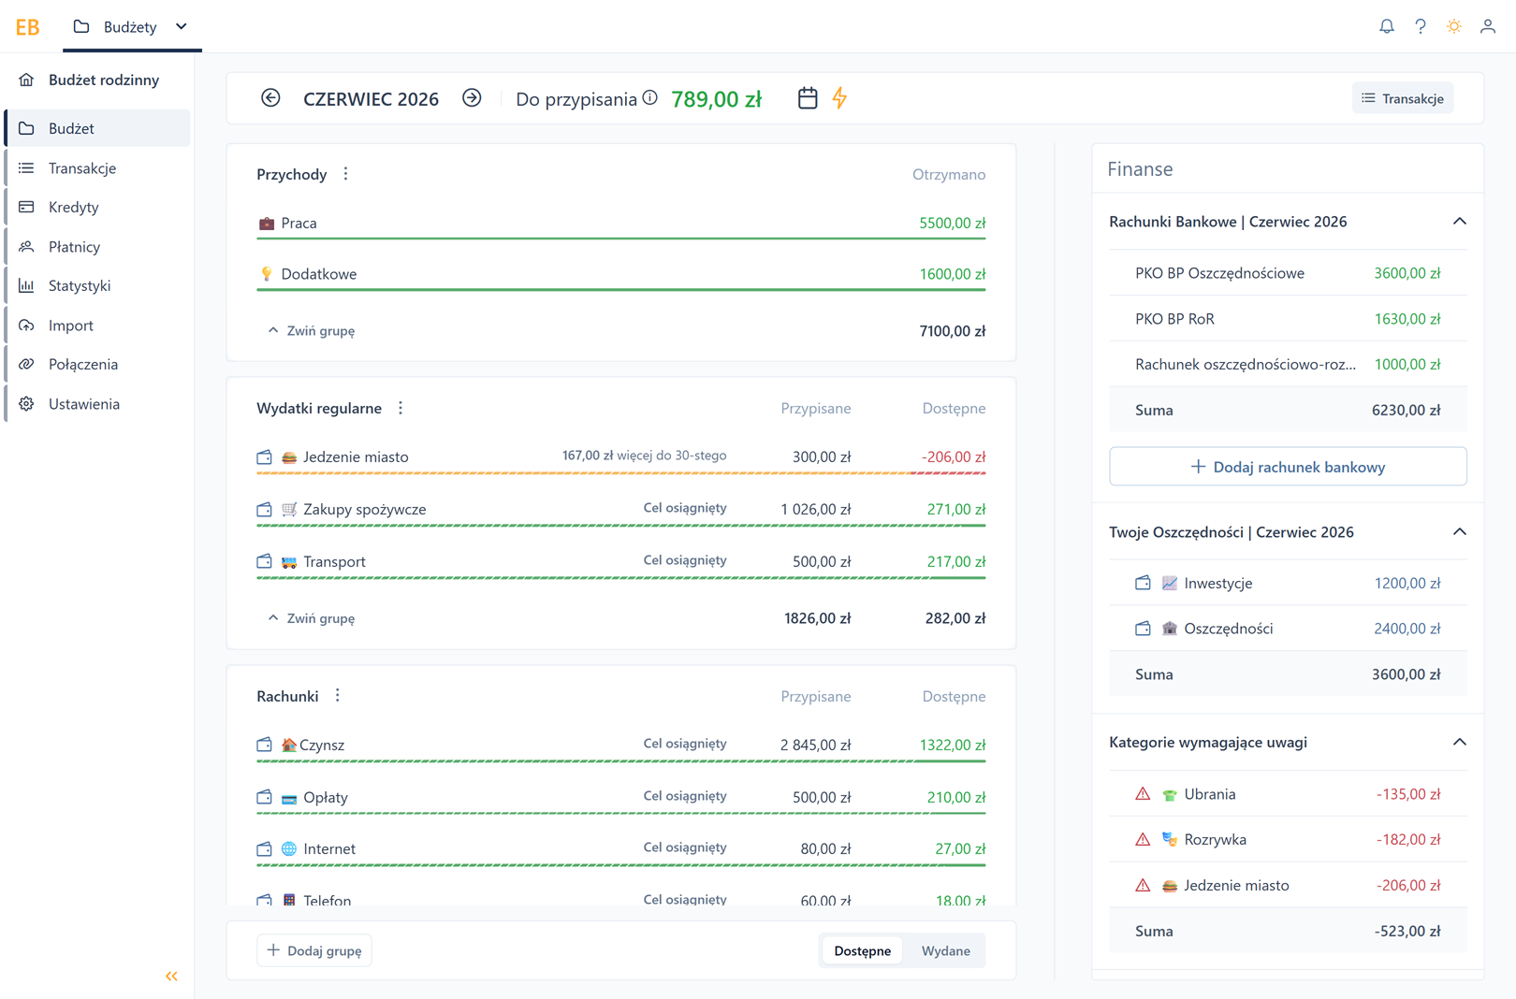This screenshot has width=1516, height=999.
Task: Collapse the Przychody group
Action: (311, 330)
